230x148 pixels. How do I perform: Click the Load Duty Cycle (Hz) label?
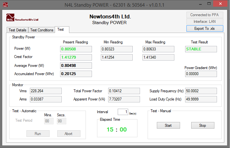pyautogui.click(x=165, y=99)
